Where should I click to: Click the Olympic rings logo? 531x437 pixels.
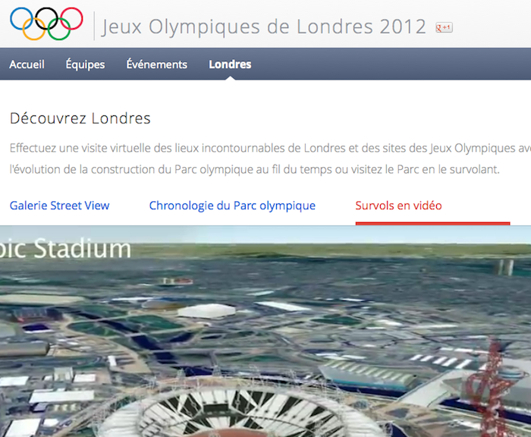[46, 24]
